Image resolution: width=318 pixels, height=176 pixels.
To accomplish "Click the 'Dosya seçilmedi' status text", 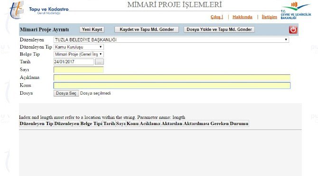I will click(x=95, y=93).
